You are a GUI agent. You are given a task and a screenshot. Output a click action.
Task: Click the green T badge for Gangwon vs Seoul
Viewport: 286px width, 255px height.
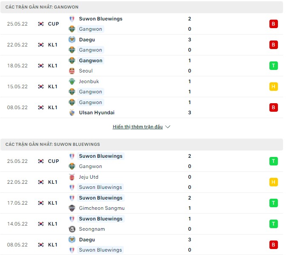(x=273, y=66)
